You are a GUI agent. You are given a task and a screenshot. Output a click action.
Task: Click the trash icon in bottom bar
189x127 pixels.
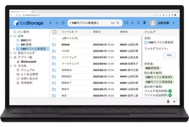pos(168,102)
